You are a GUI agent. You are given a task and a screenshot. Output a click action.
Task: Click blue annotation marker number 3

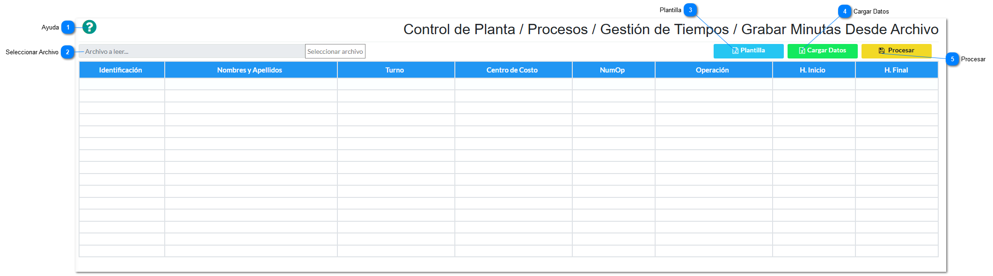[x=690, y=10]
